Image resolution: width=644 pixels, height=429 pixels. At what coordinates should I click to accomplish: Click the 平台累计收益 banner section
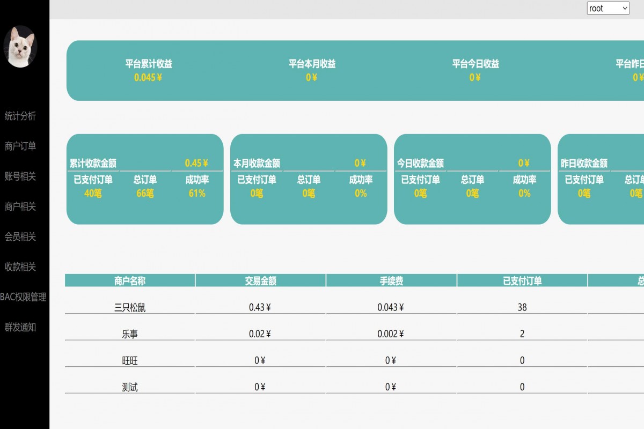pos(149,70)
